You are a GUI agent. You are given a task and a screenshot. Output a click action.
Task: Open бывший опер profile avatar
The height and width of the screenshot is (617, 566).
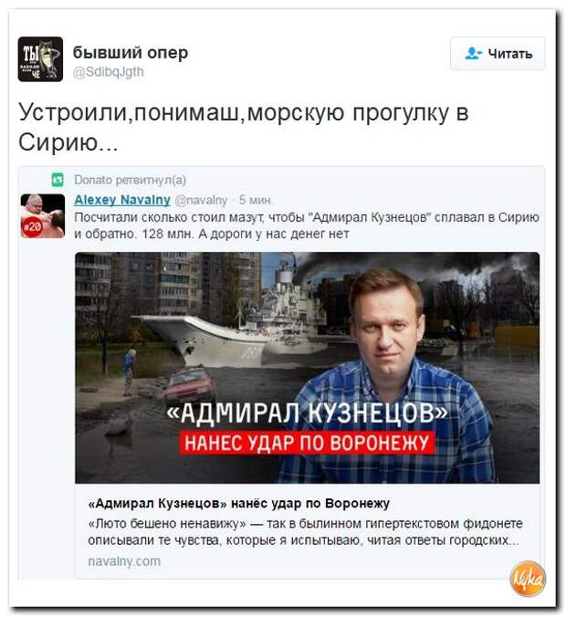(40, 59)
